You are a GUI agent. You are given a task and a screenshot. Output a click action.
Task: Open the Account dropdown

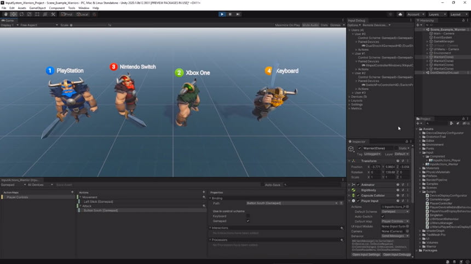pos(416,14)
